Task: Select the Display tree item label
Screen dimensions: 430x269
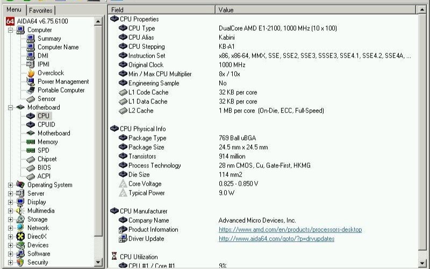Action: [37, 202]
